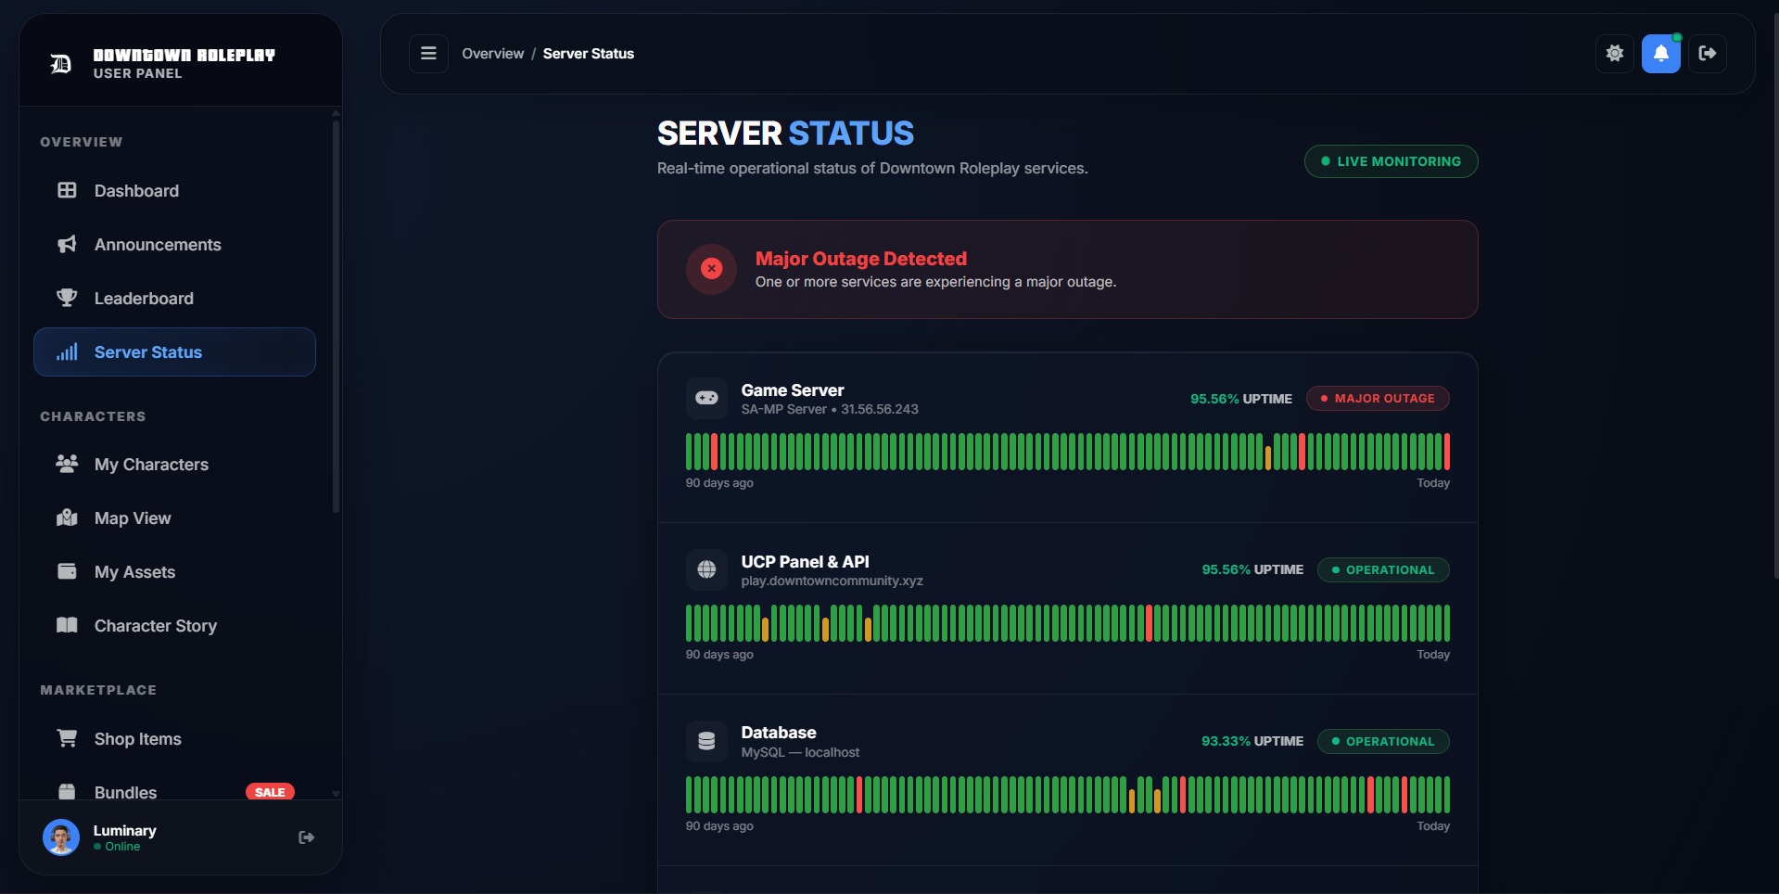Click the Overview breadcrumb link

tap(493, 54)
